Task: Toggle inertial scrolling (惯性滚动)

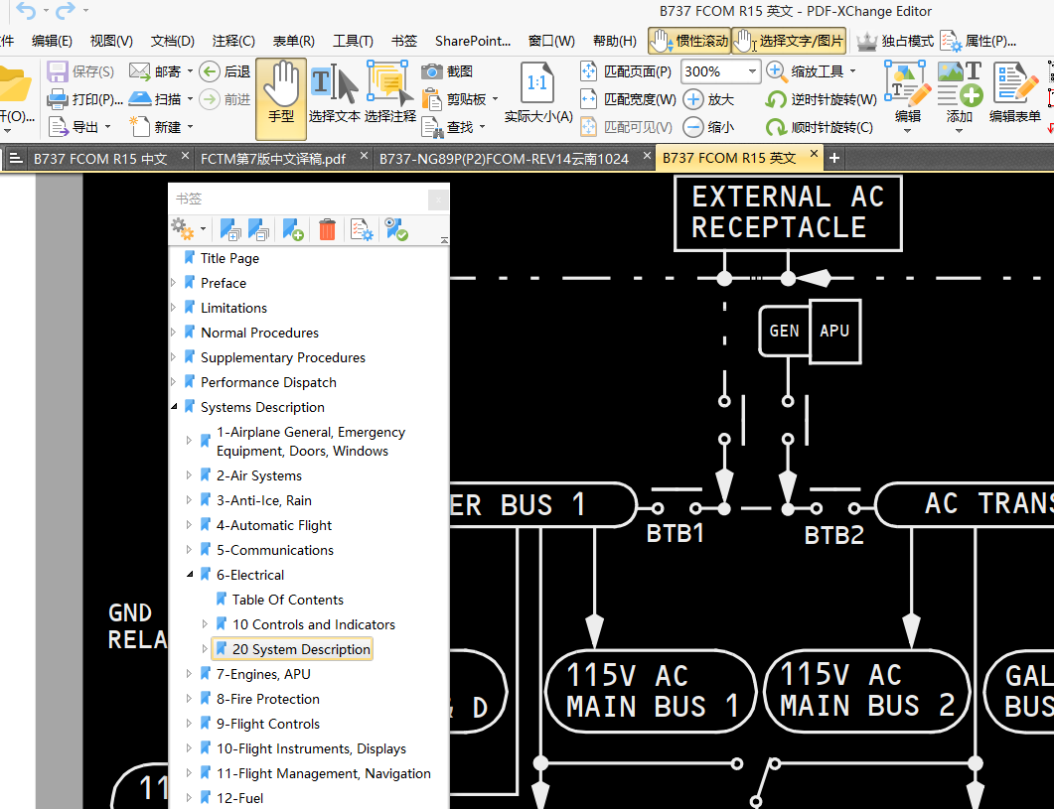Action: 689,41
